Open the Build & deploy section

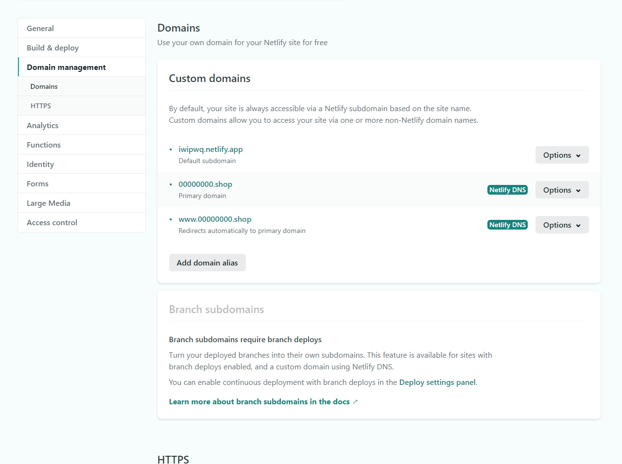(x=82, y=48)
